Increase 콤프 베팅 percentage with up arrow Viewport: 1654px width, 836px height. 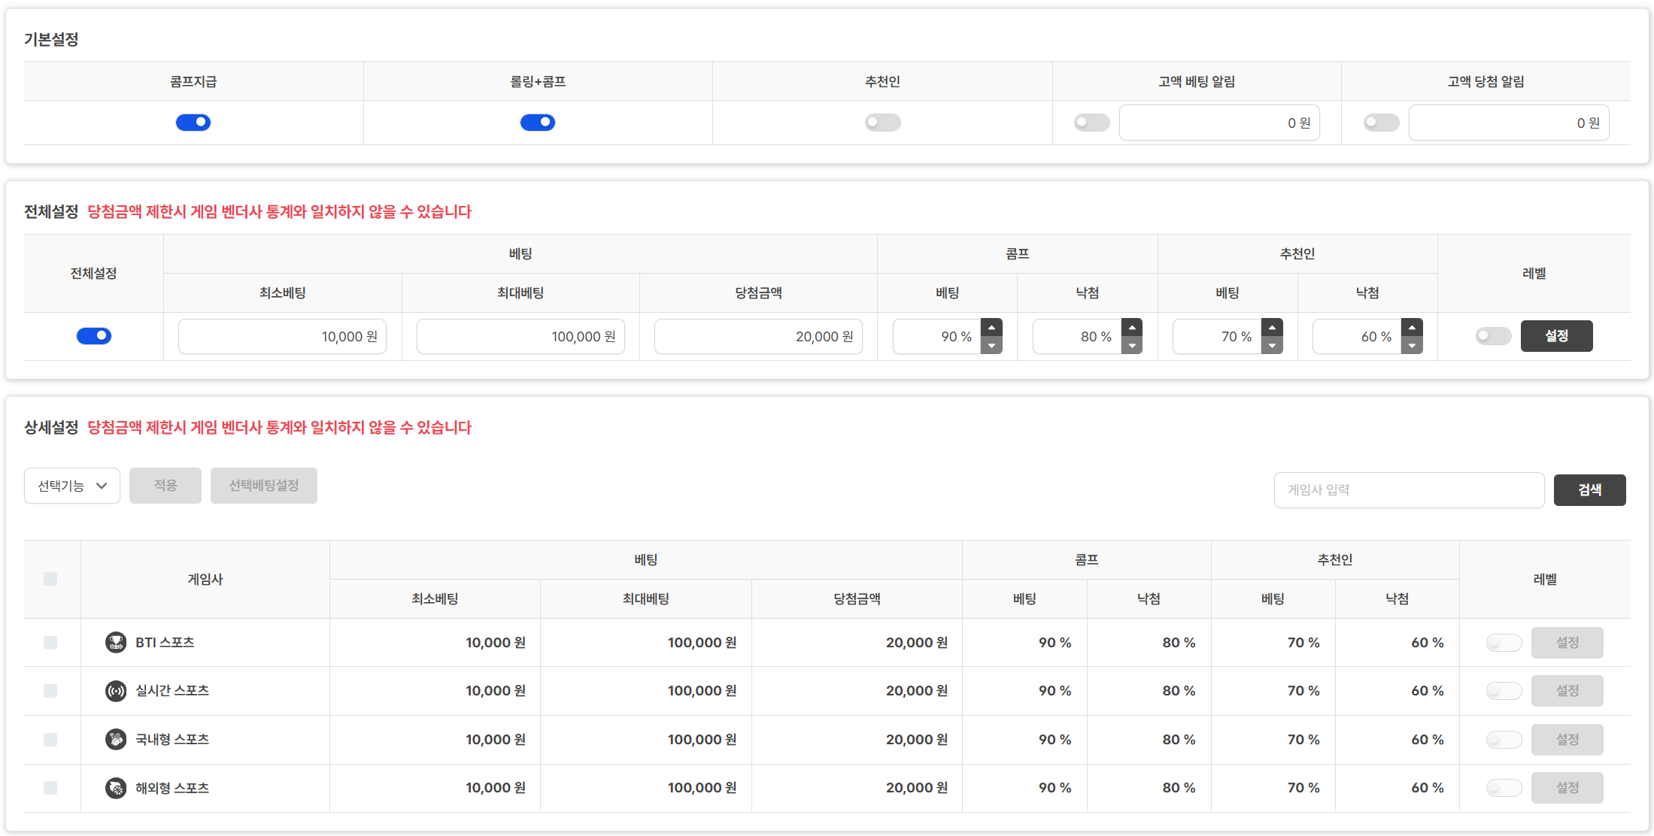tap(991, 328)
